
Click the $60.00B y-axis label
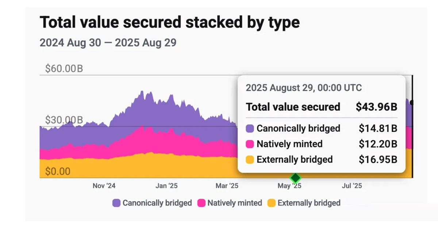point(64,69)
